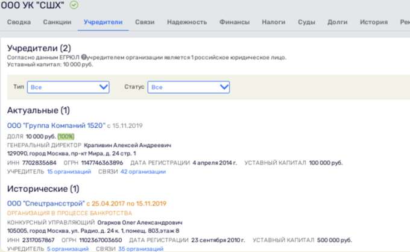Click the 35 организаций connections link
The image size is (410, 252).
pyautogui.click(x=140, y=248)
